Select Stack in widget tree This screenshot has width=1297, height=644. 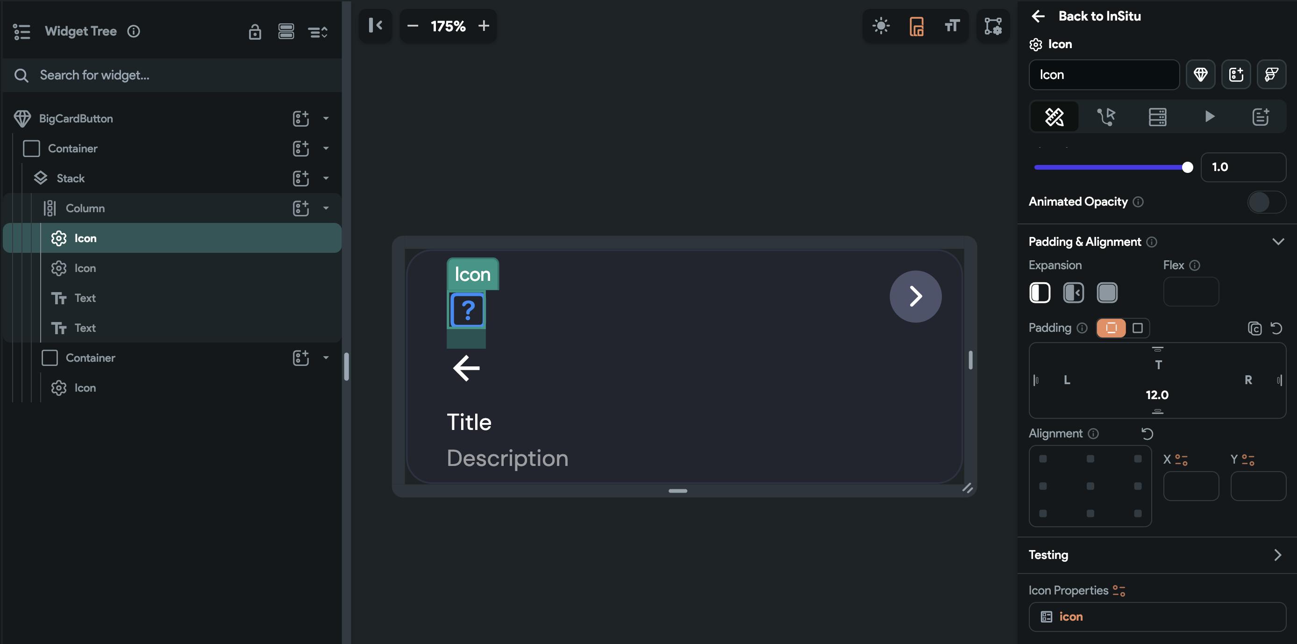pos(71,178)
